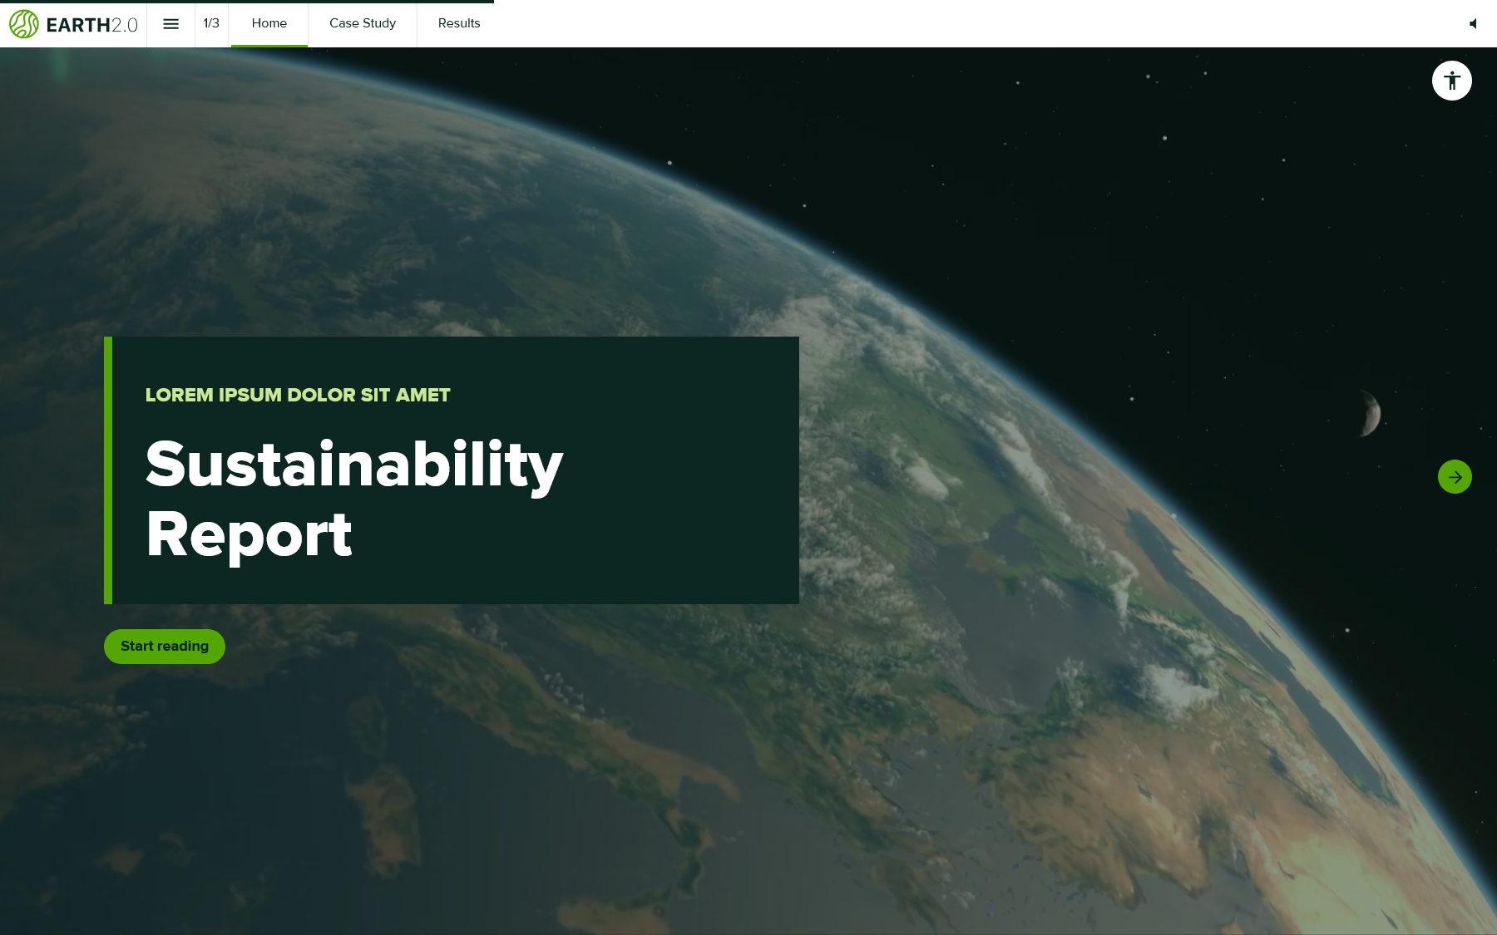Screen dimensions: 1497x935
Task: Click the EARTH2.0 wordmark text
Action: [x=91, y=25]
